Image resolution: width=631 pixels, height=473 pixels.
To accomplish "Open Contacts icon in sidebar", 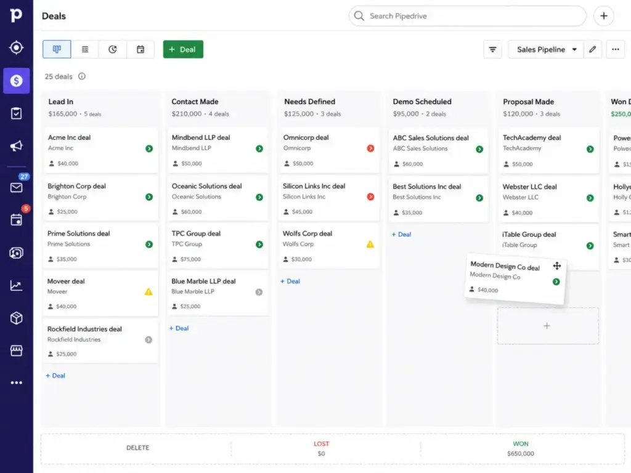I will click(16, 253).
